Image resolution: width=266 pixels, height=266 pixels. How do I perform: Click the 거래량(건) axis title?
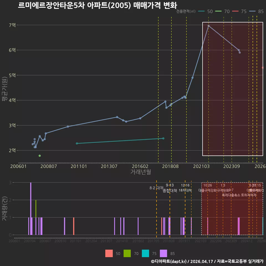click(4, 209)
